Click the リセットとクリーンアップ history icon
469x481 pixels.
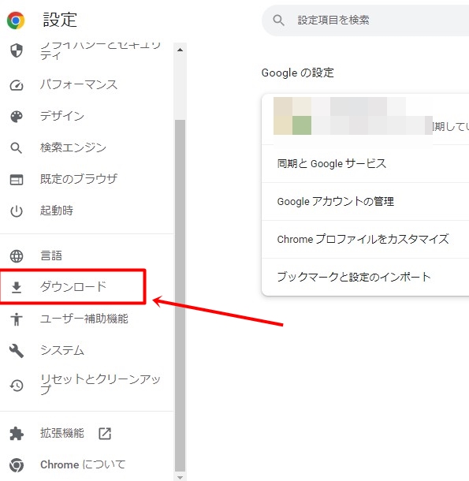pos(17,386)
